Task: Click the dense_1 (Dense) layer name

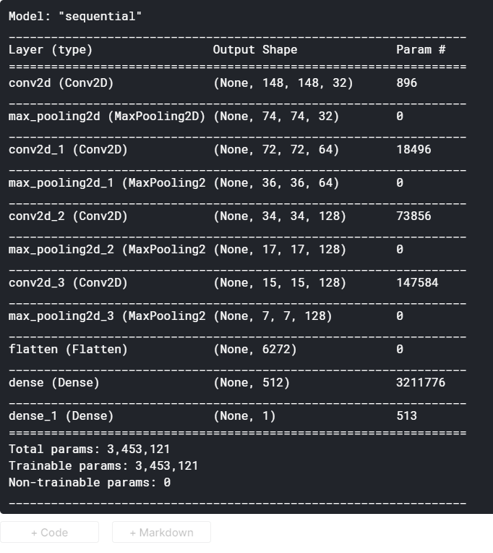Action: [x=61, y=416]
